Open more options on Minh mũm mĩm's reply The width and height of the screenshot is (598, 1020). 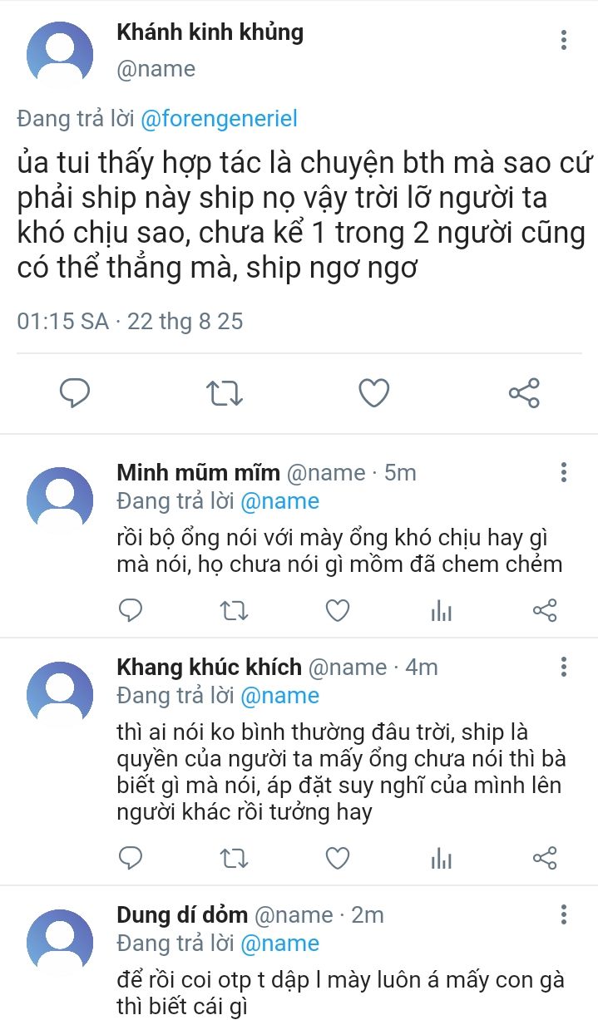[564, 473]
